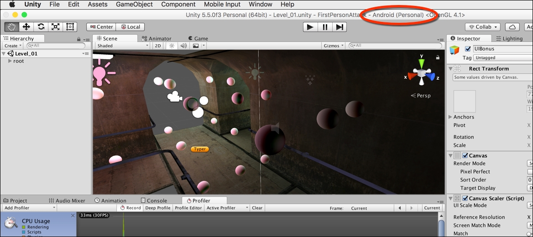Open the Shaded draw mode dropdown
The image size is (533, 237).
click(x=123, y=46)
